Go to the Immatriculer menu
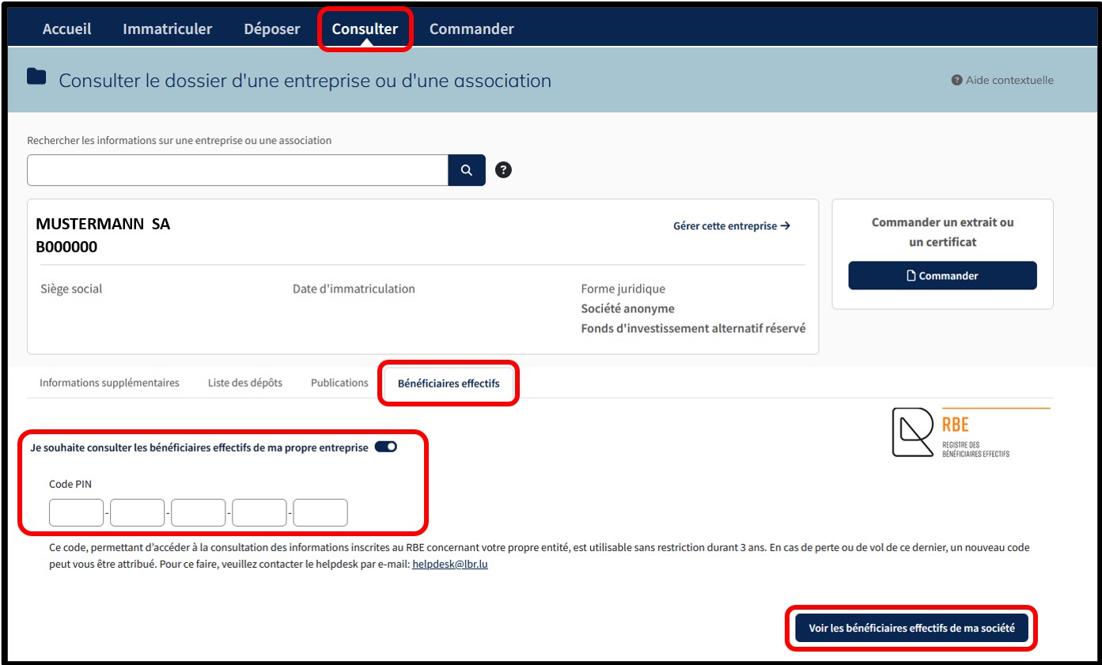This screenshot has width=1102, height=665. pos(168,29)
